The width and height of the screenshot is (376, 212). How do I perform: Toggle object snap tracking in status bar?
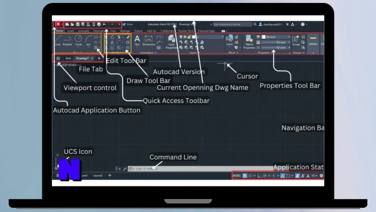pyautogui.click(x=282, y=176)
